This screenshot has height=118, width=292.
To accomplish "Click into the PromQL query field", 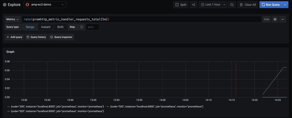I will [142, 19].
